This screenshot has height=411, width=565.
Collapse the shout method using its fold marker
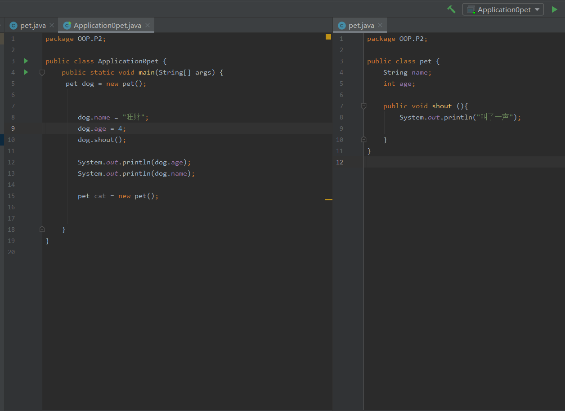pos(364,106)
